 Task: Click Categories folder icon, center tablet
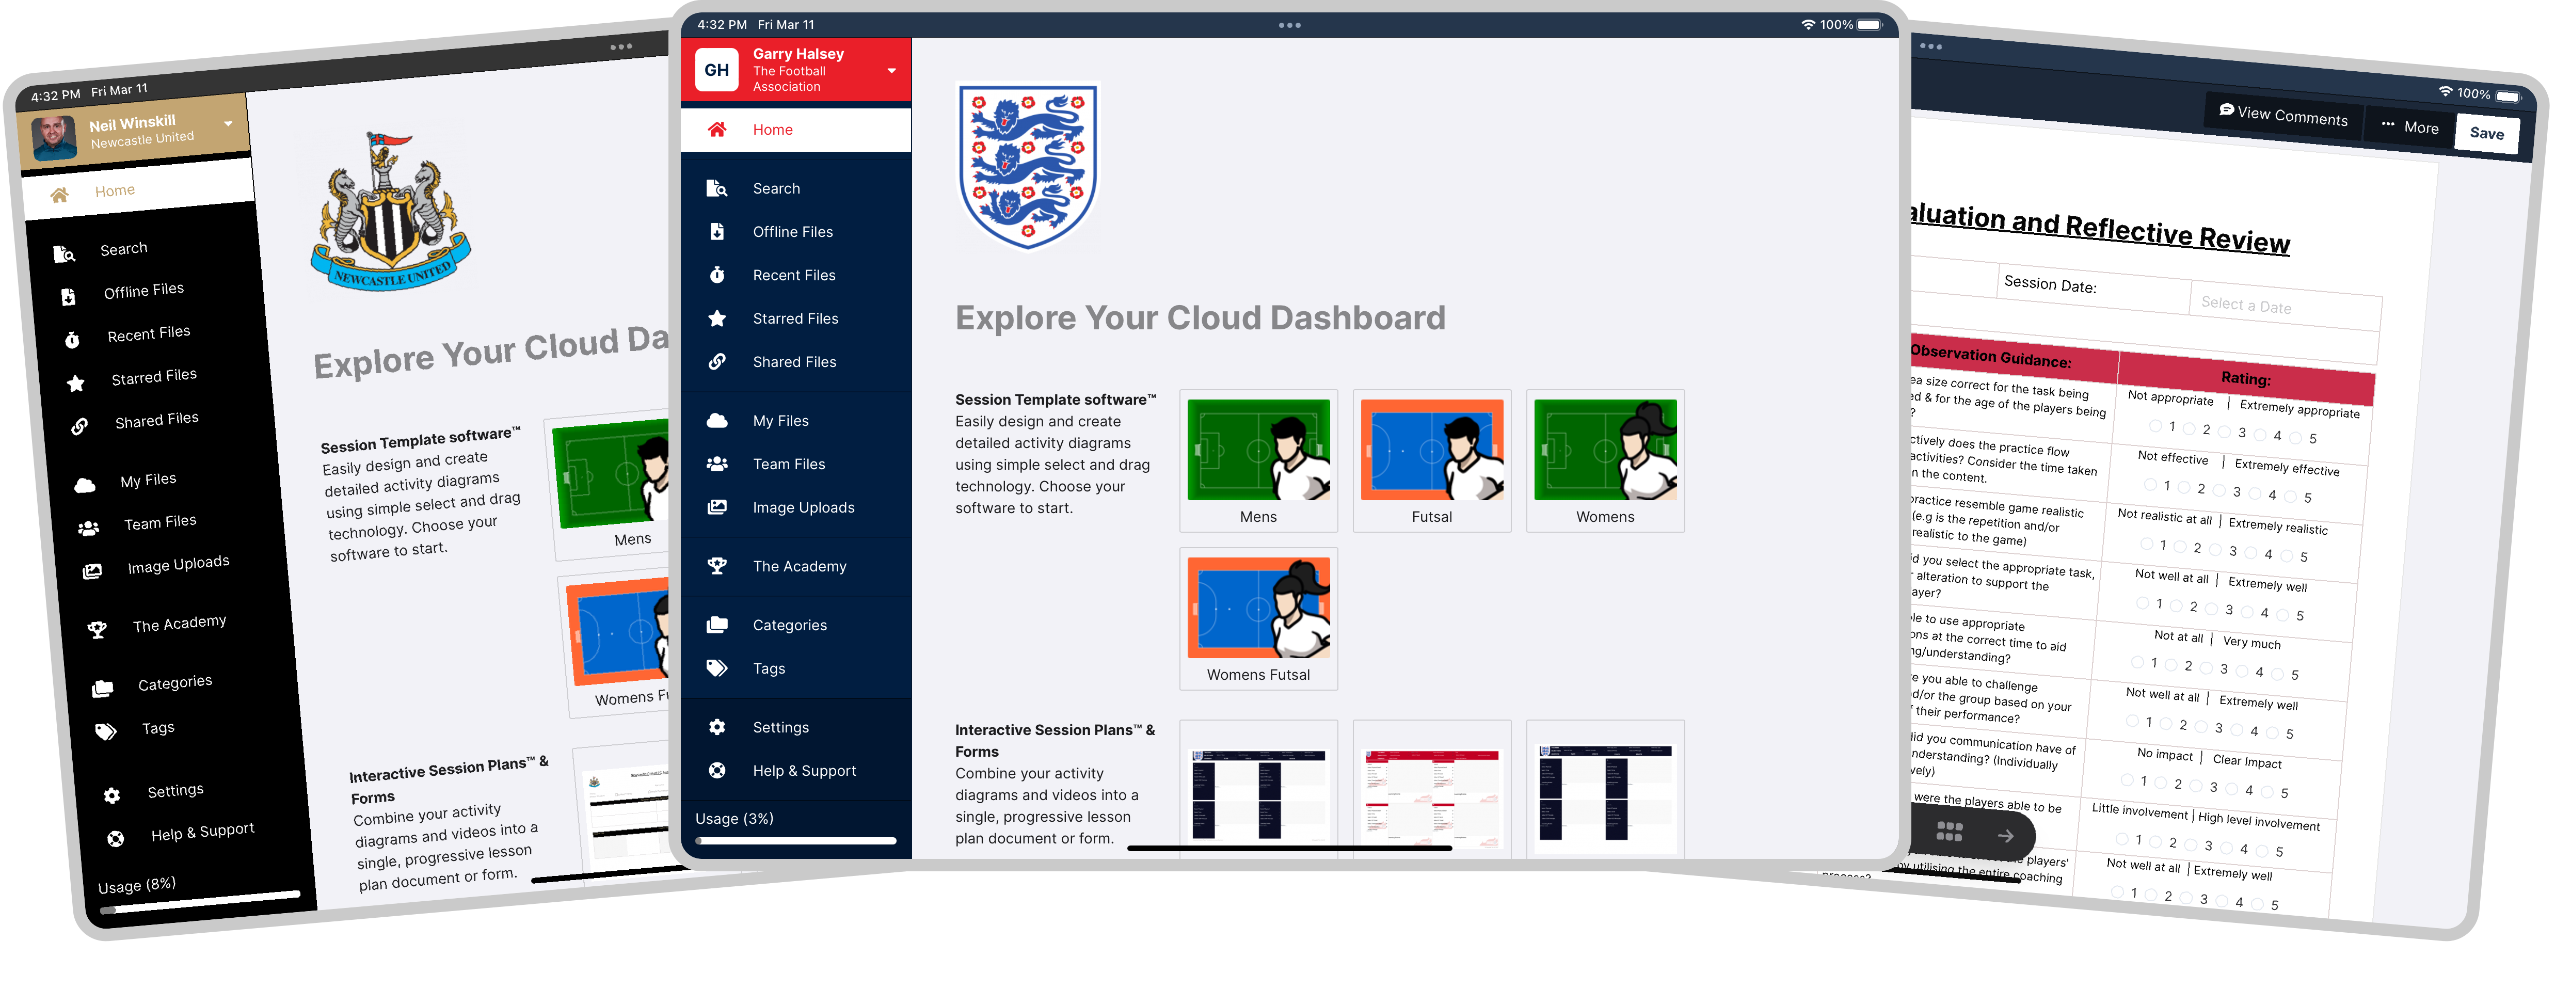[716, 625]
